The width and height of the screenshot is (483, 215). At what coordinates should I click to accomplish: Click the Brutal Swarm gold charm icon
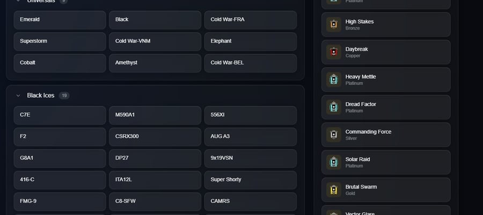click(334, 190)
